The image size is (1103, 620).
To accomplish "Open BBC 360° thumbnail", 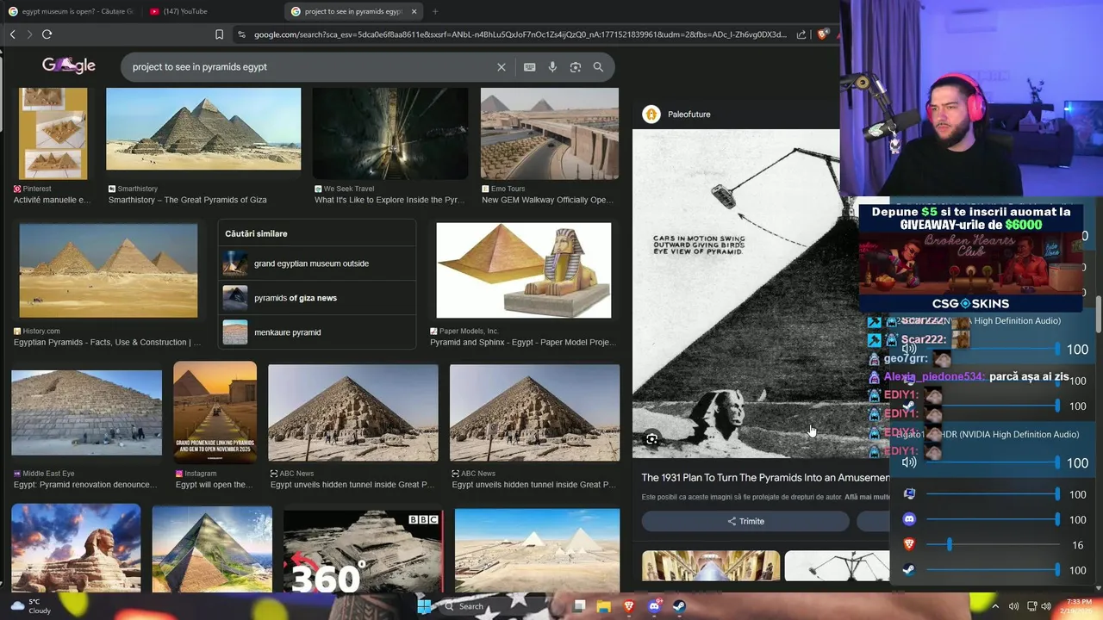I will click(363, 551).
